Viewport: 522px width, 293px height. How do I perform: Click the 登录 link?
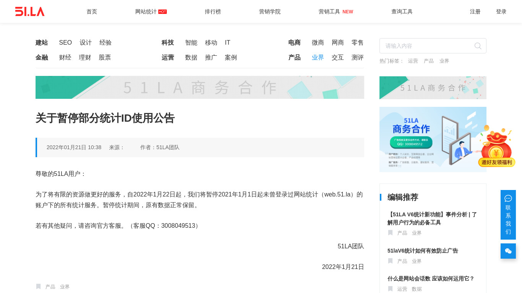click(501, 11)
